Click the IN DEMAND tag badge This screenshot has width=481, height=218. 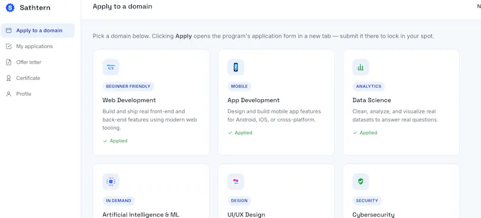(x=118, y=201)
